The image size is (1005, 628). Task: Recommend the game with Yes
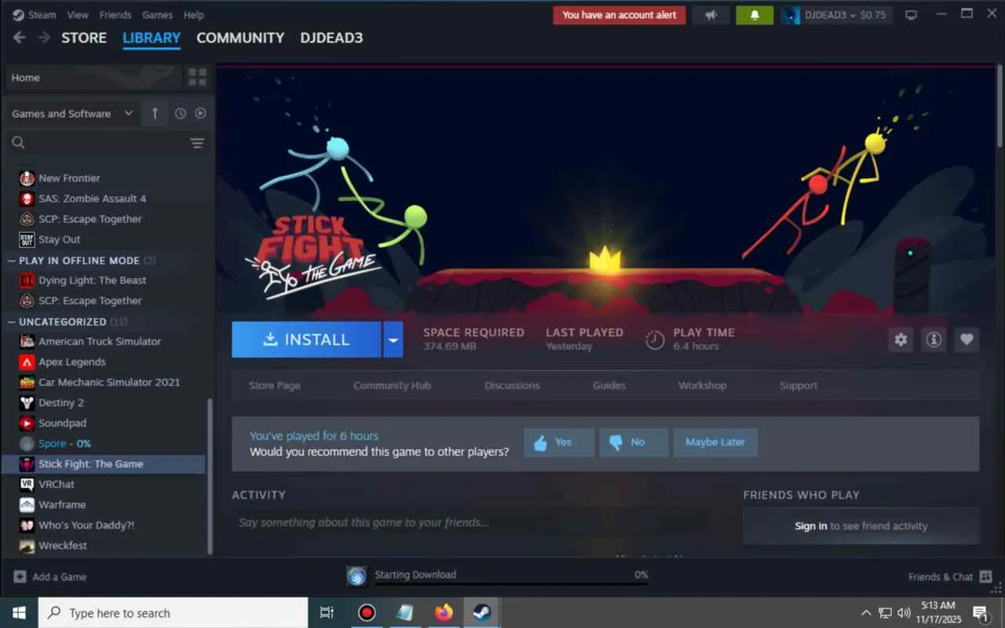point(559,443)
